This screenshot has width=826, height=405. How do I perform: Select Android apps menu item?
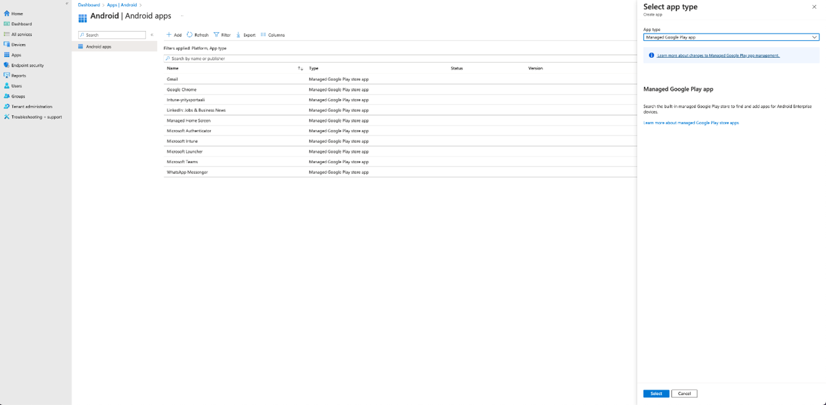point(98,47)
